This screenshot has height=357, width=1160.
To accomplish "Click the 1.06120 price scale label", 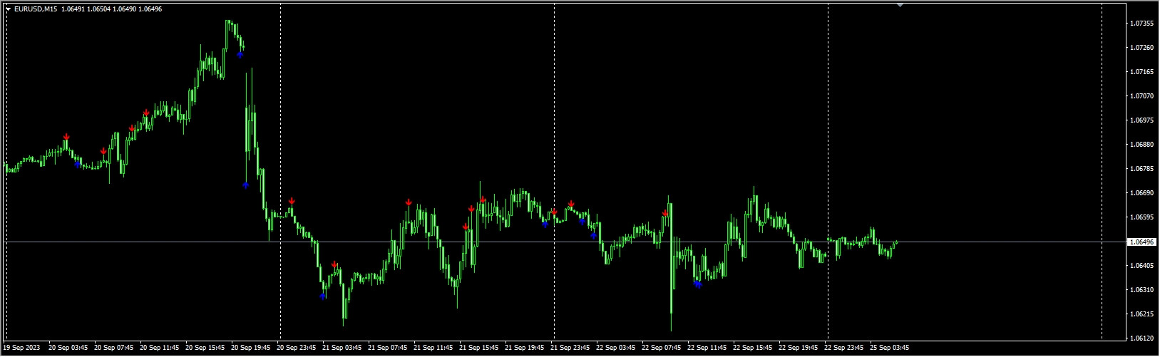I will (x=1142, y=338).
